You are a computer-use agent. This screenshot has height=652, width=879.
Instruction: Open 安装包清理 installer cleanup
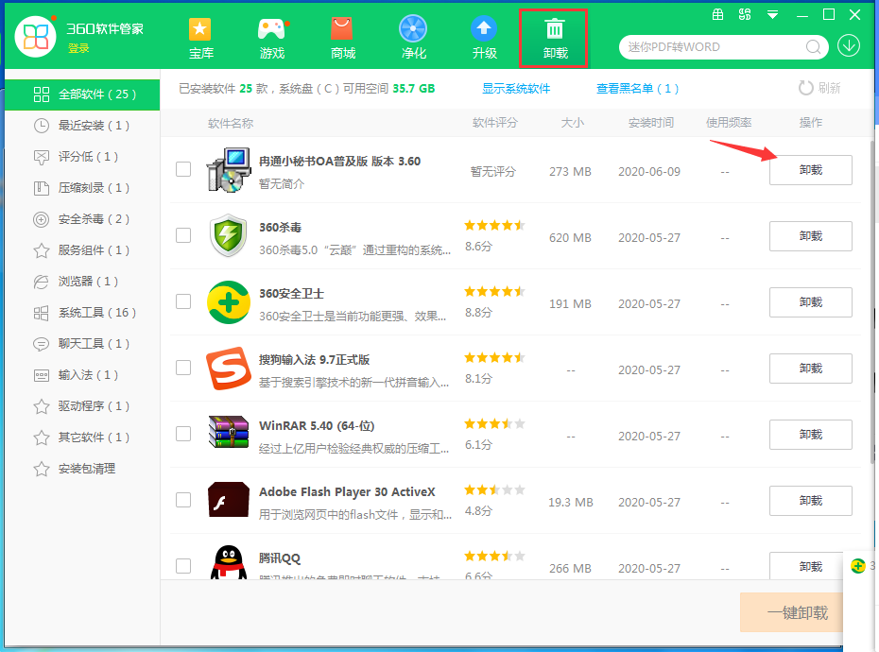coord(82,469)
